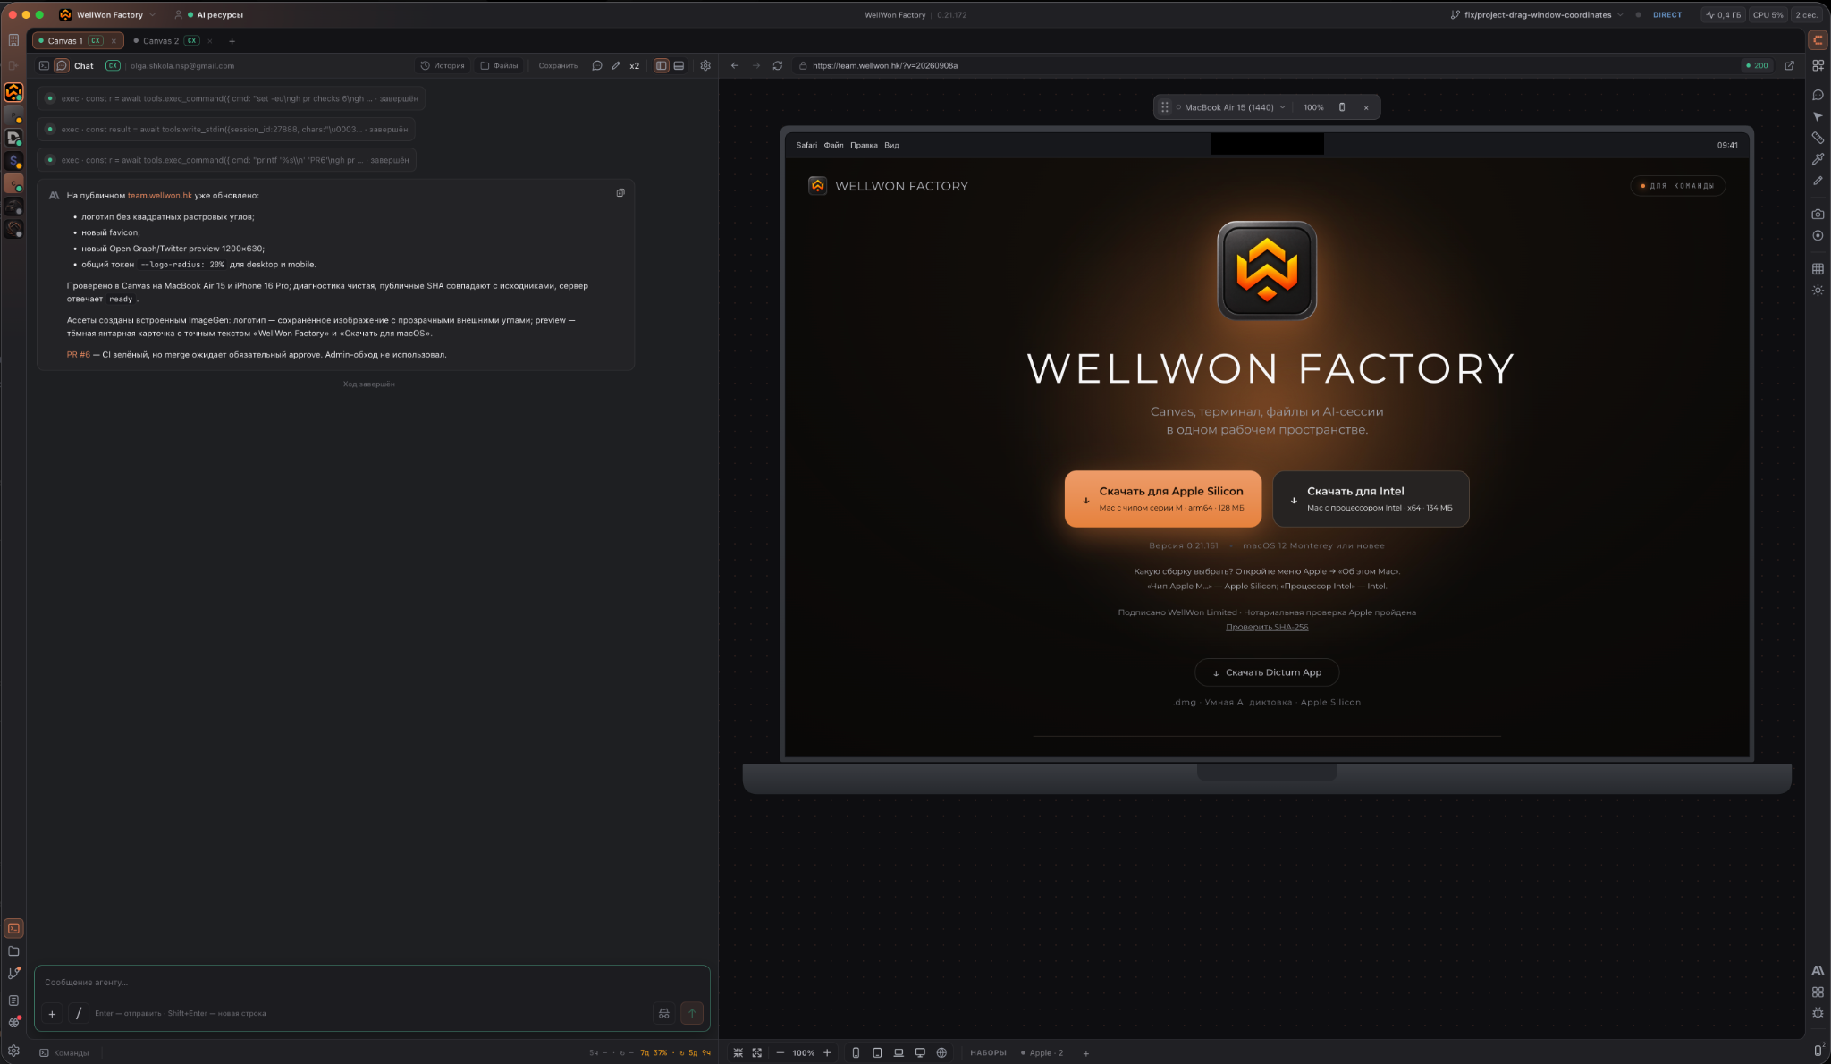The image size is (1831, 1064).
Task: Zoom out canvas with minus button
Action: pos(780,1052)
